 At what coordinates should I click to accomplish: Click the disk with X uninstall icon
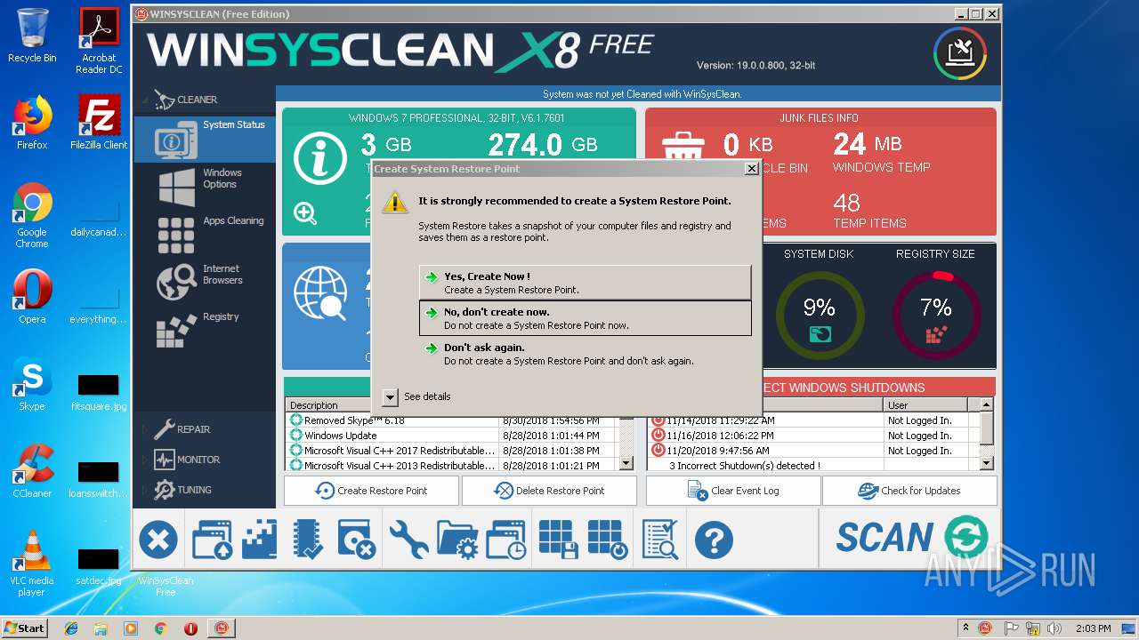[x=358, y=540]
